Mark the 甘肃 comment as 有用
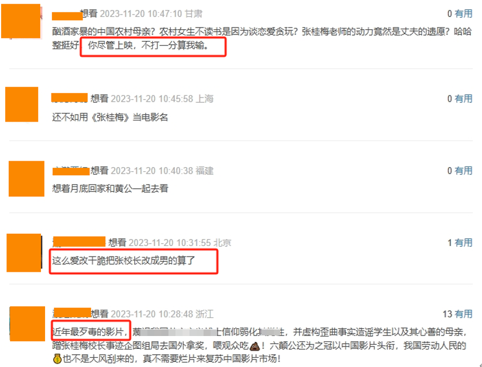482x367 pixels. click(x=463, y=13)
